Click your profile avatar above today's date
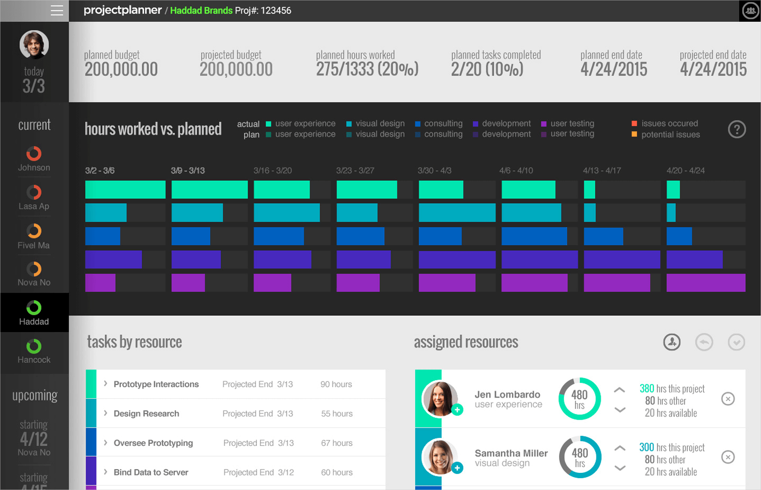Image resolution: width=761 pixels, height=490 pixels. (x=34, y=44)
